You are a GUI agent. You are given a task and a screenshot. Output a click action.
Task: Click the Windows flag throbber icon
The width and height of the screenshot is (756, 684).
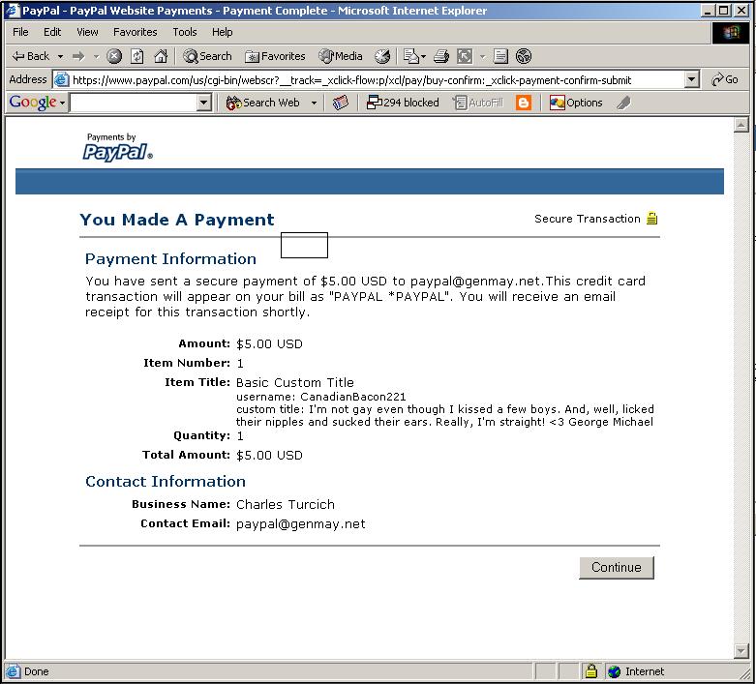click(730, 32)
